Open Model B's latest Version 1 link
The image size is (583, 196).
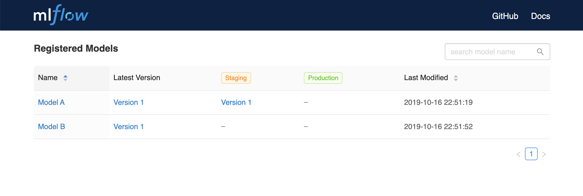[128, 127]
